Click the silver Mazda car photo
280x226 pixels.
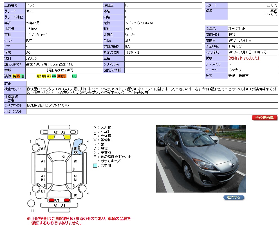(201, 159)
